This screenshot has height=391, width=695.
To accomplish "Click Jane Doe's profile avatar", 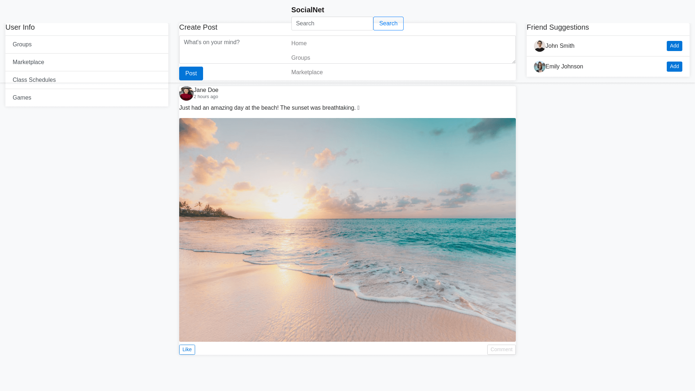I will click(x=186, y=93).
